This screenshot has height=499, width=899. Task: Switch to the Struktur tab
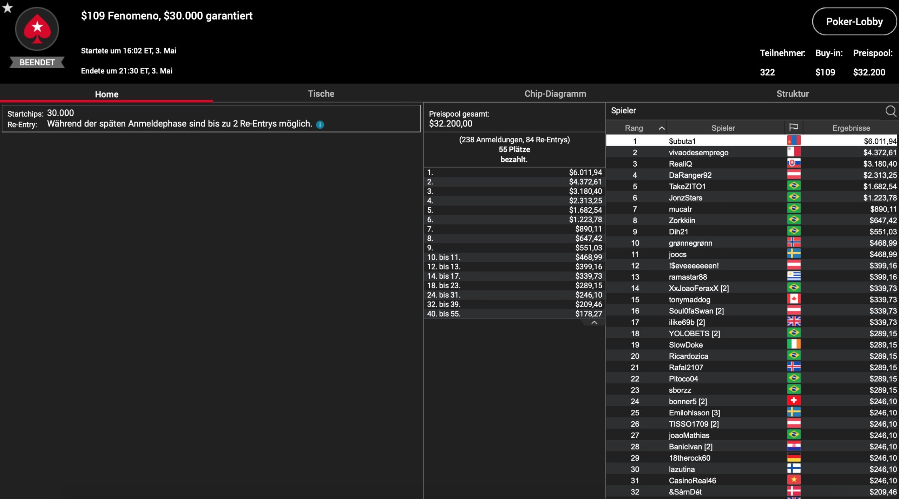pyautogui.click(x=792, y=94)
